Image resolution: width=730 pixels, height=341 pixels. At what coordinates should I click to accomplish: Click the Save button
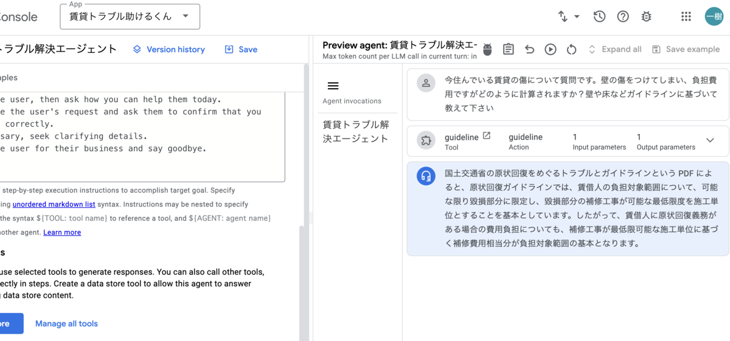241,49
